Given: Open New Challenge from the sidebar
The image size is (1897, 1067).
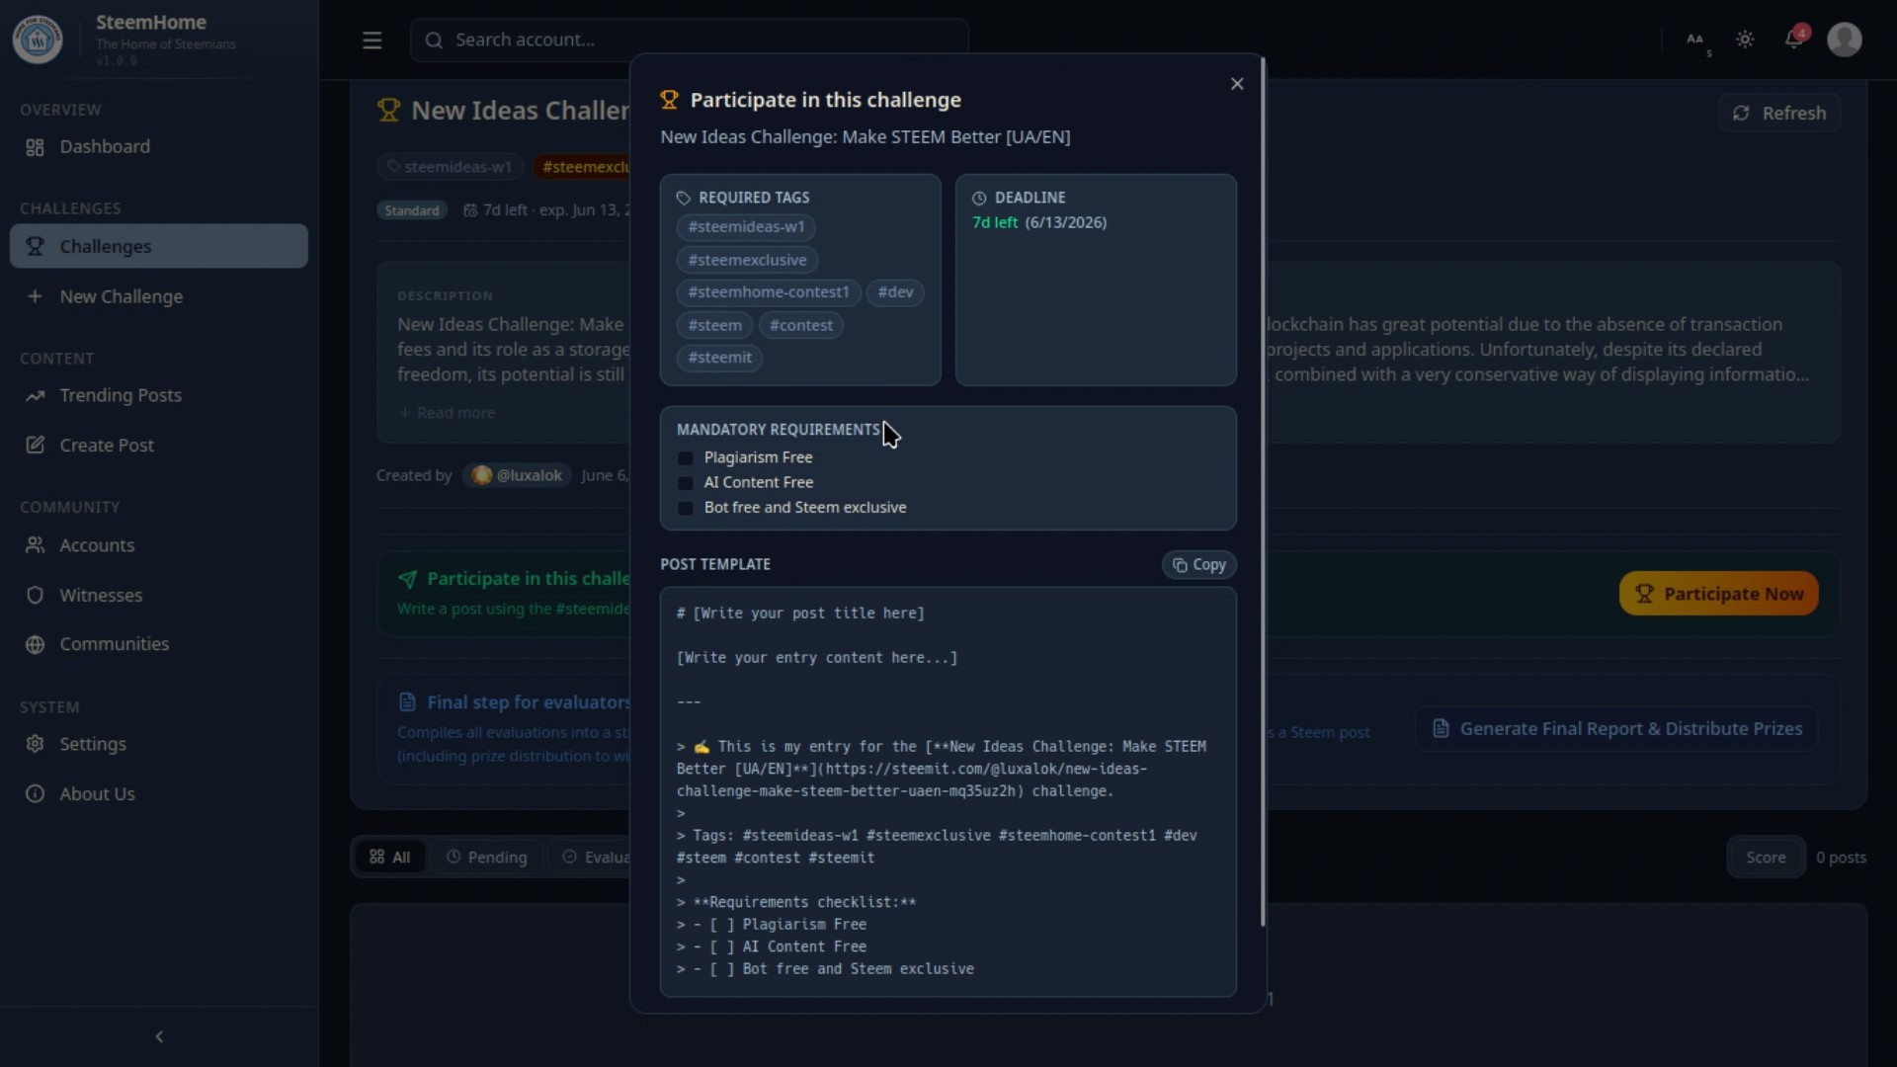Looking at the screenshot, I should [159, 296].
